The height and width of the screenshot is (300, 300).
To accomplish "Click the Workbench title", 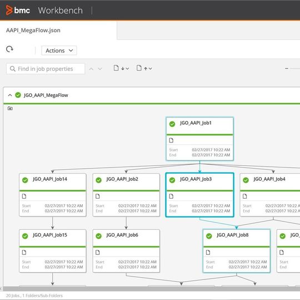I will pos(60,11).
